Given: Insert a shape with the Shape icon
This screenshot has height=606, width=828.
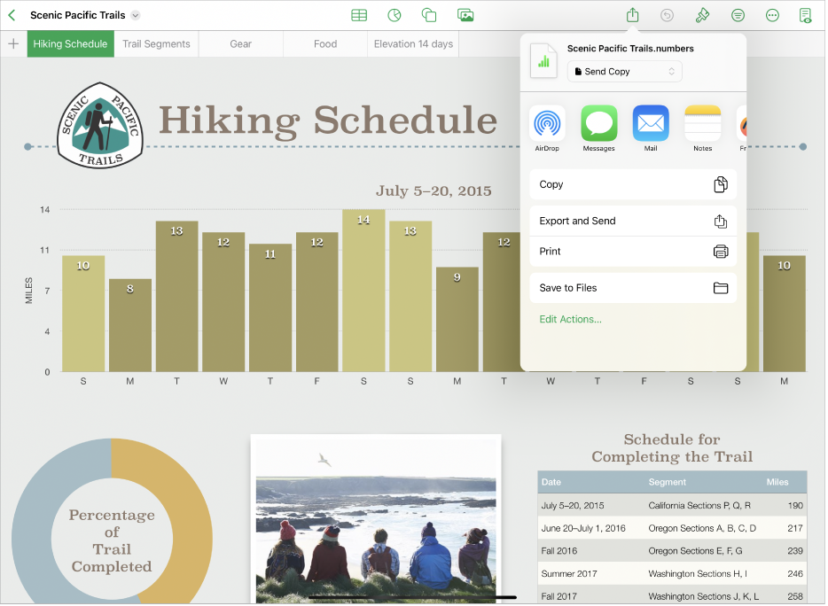Looking at the screenshot, I should tap(429, 14).
